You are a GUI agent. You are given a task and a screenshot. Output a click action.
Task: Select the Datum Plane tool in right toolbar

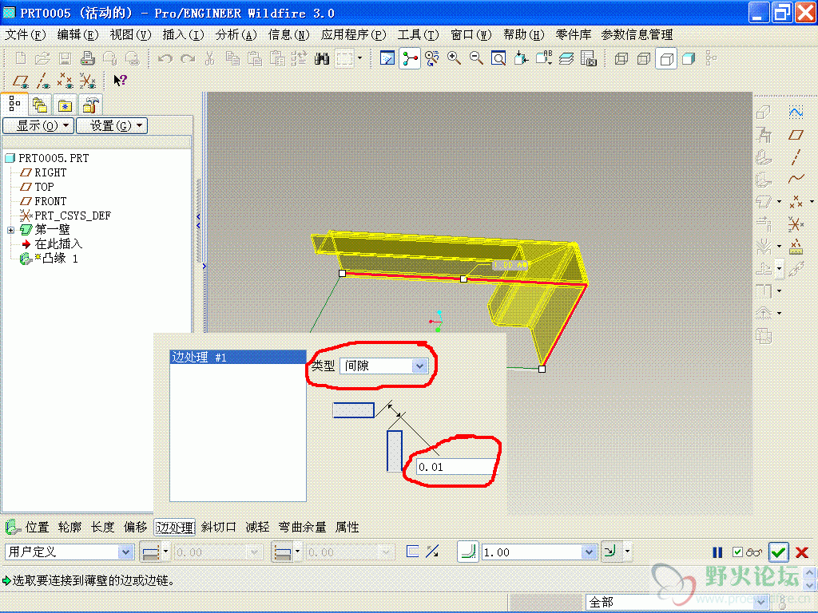tap(796, 135)
